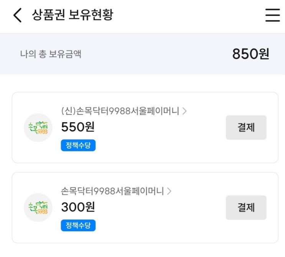Viewport: 285px width, 257px height.
Task: Open (신)손목닥터9988서울페이머니 voucher details
Action: pyautogui.click(x=120, y=111)
